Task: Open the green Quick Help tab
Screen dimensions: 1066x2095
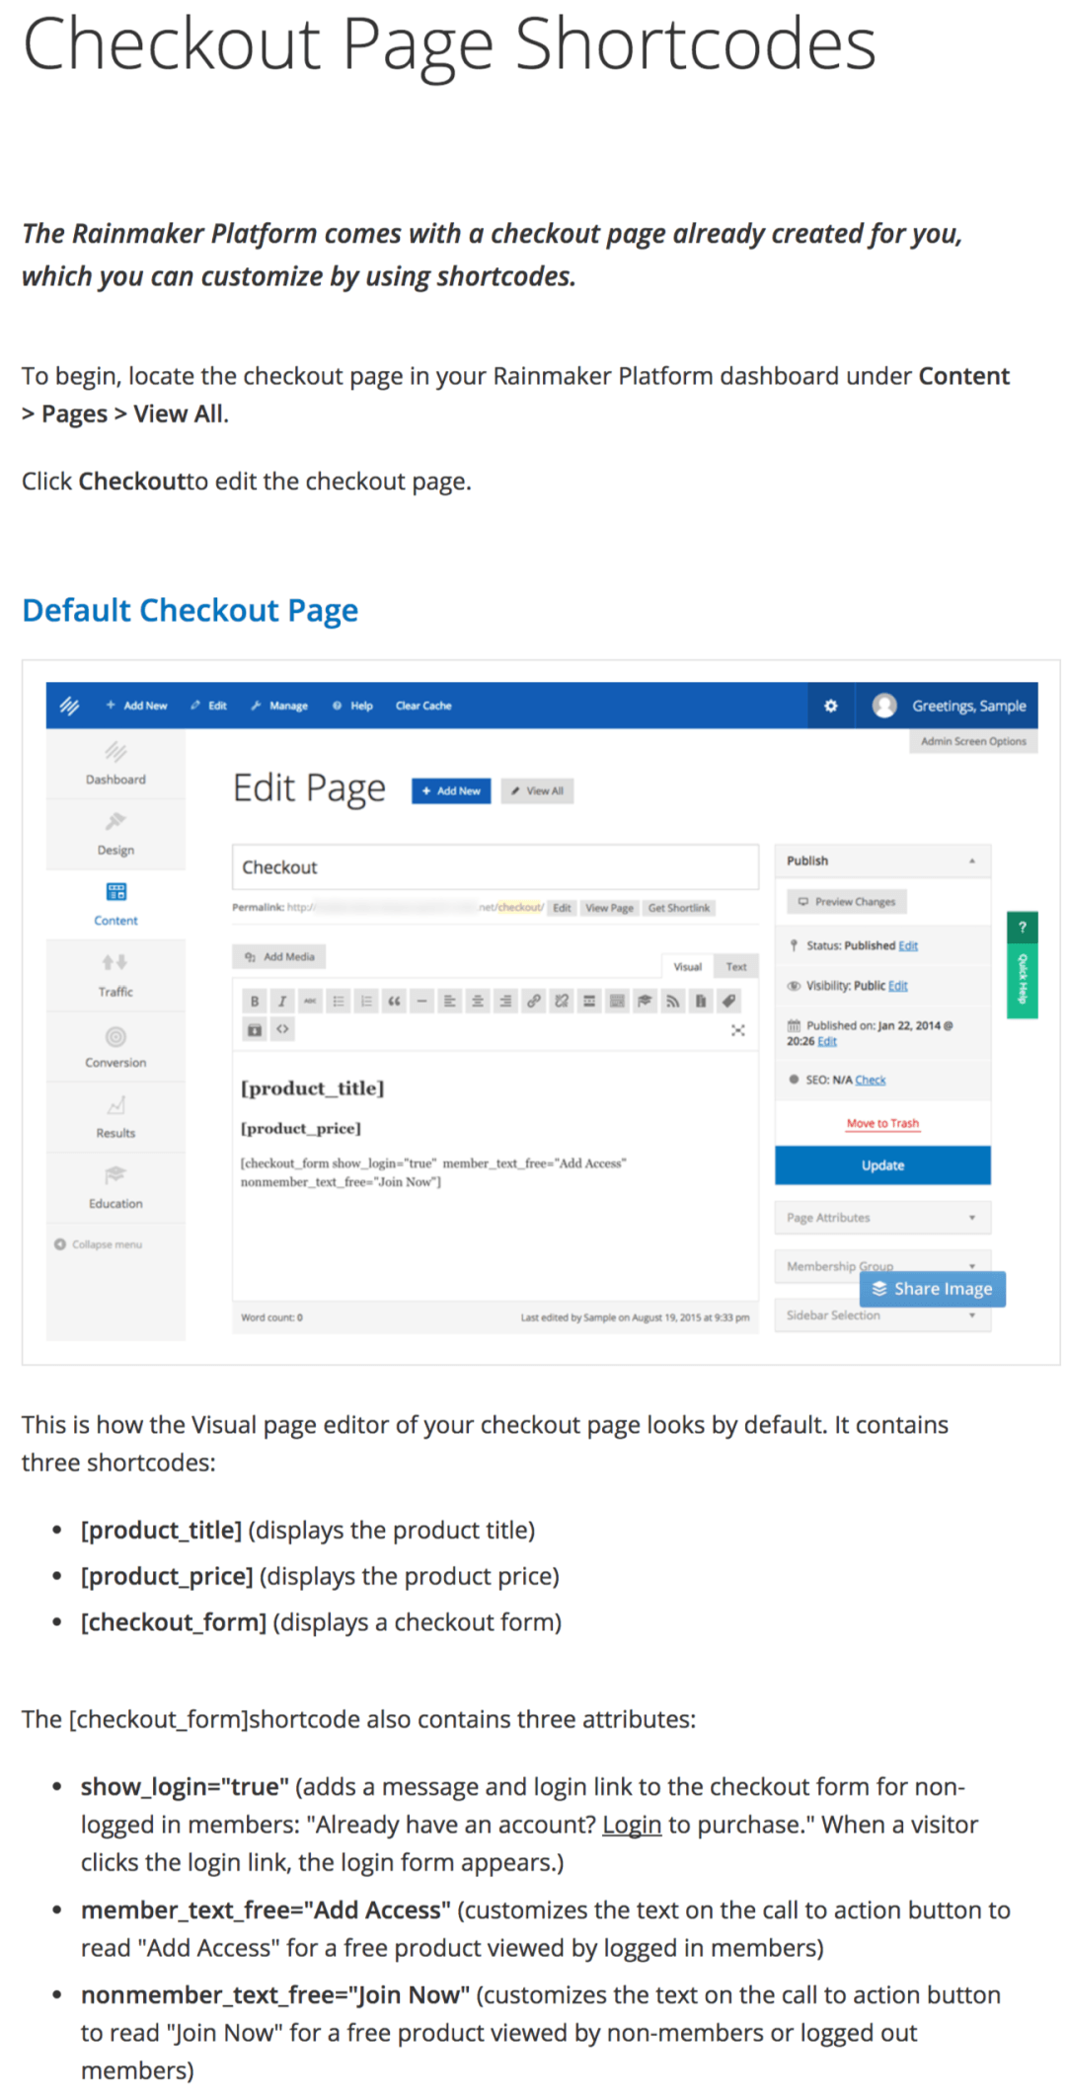Action: 1022,964
